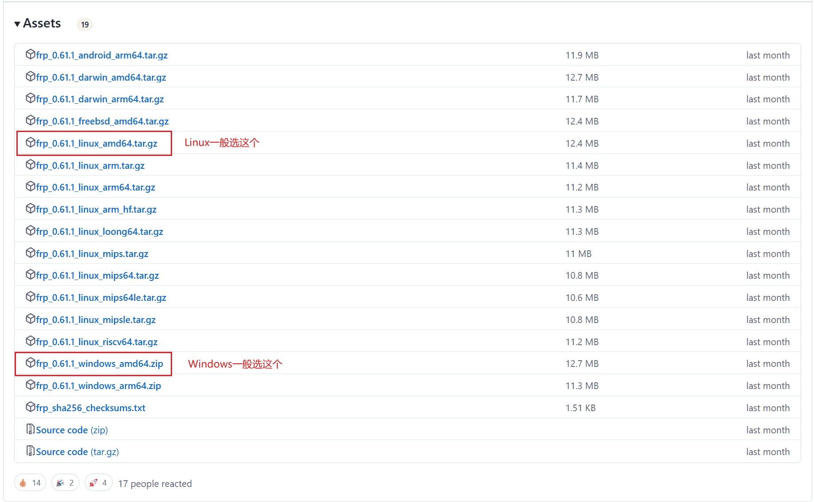
Task: Download frp_0.61.1_linux_mipsle.tar.gz
Action: [96, 320]
